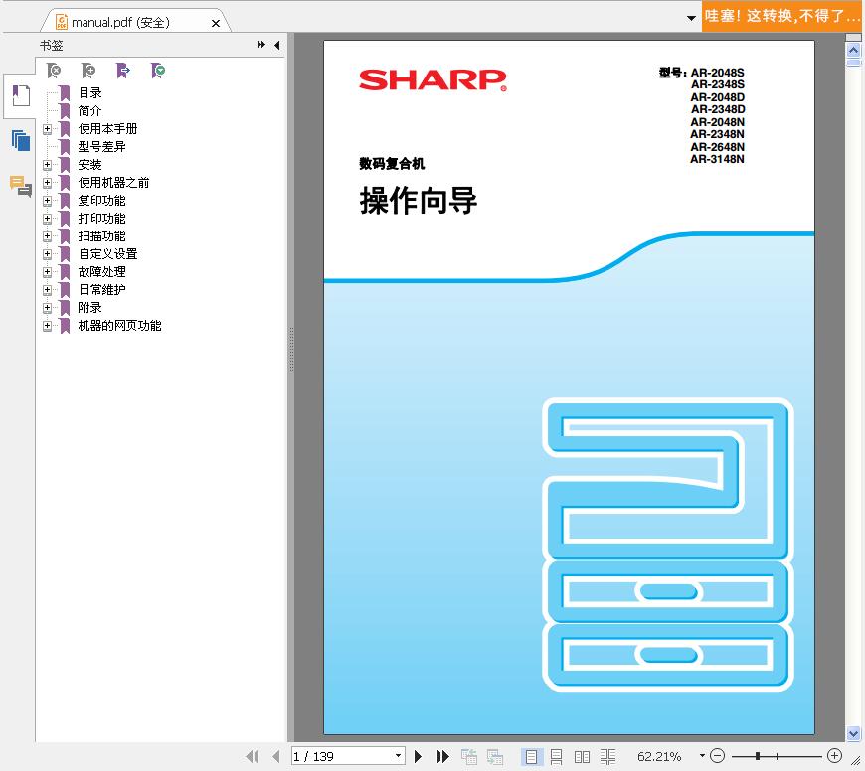The width and height of the screenshot is (865, 771).
Task: Go to the previous page
Action: [276, 757]
